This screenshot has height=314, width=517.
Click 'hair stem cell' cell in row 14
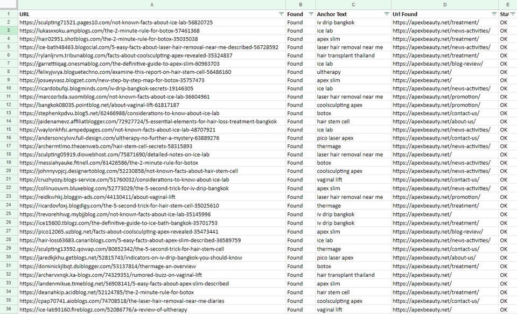pyautogui.click(x=353, y=121)
